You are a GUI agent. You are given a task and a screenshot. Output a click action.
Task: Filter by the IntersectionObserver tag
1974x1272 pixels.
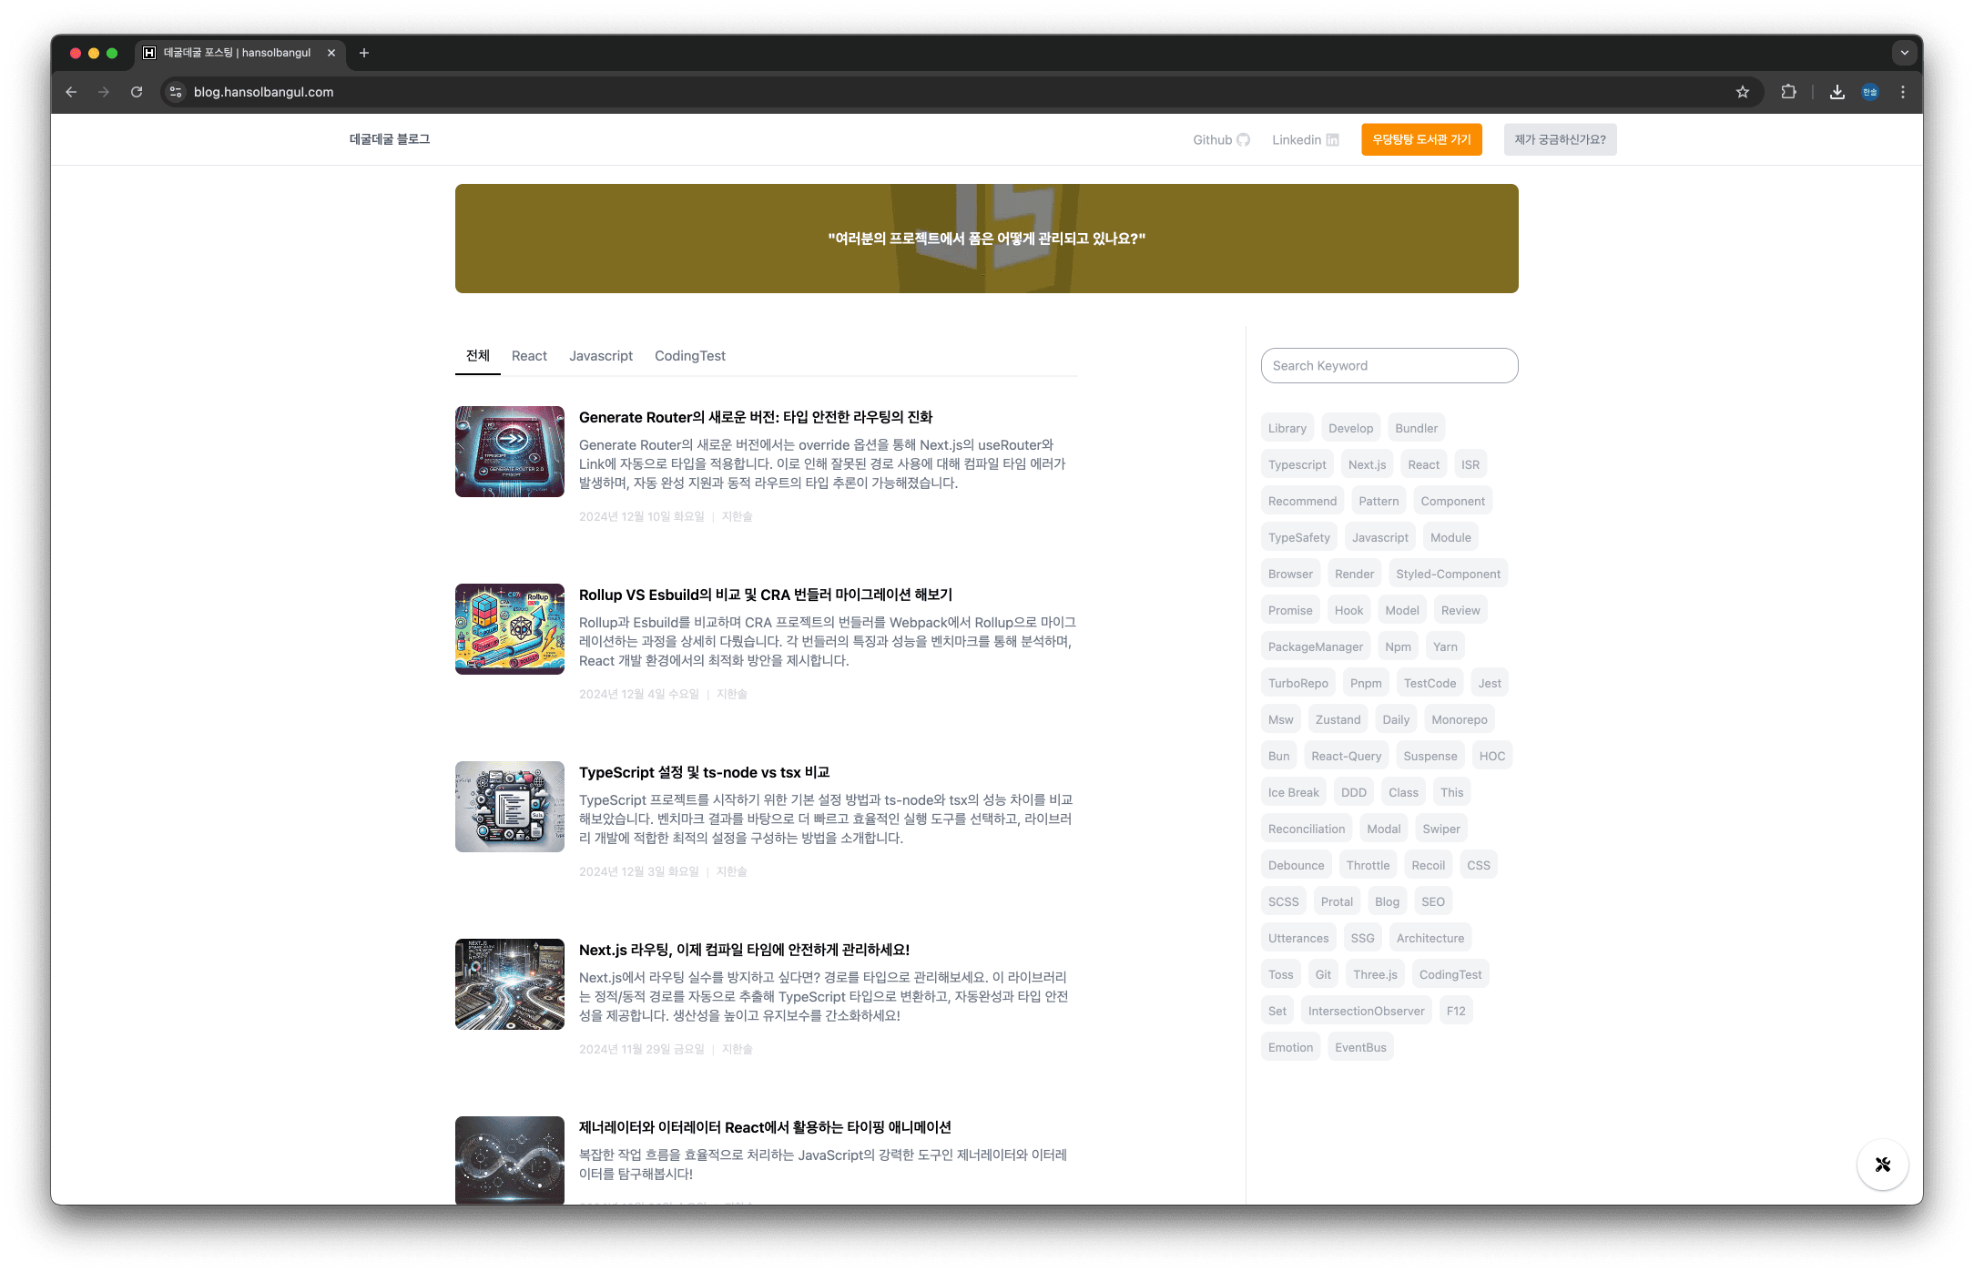(1367, 1011)
